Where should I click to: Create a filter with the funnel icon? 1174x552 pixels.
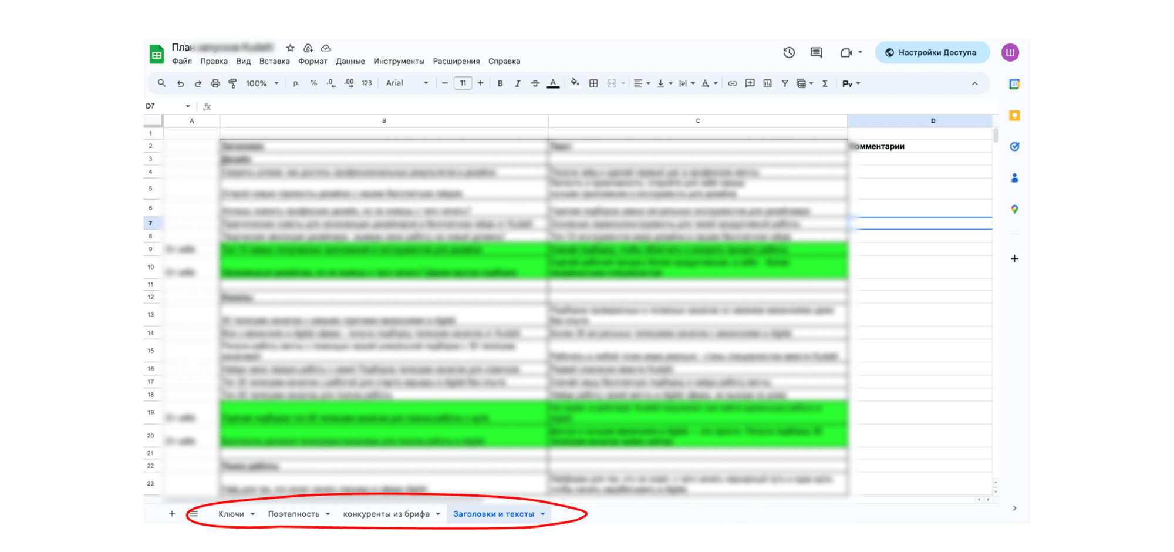point(784,83)
